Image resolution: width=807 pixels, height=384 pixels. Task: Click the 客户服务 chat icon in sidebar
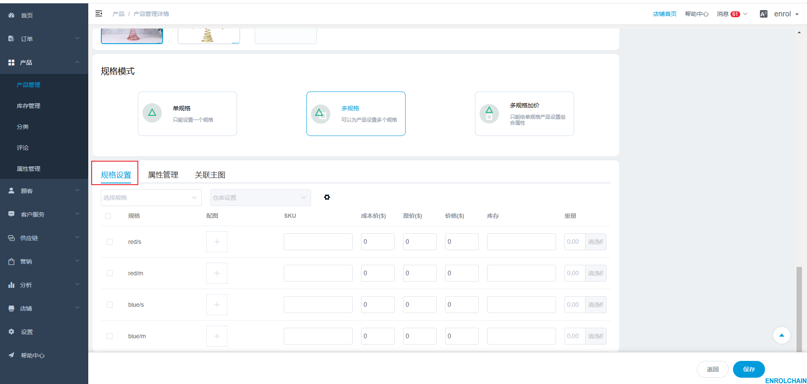coord(11,214)
